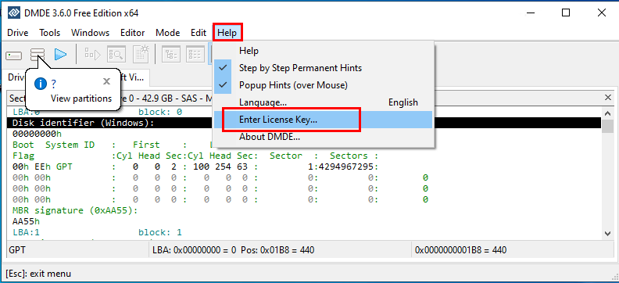Image resolution: width=619 pixels, height=283 pixels.
Task: Click the question mark in hint bubble
Action: (53, 84)
